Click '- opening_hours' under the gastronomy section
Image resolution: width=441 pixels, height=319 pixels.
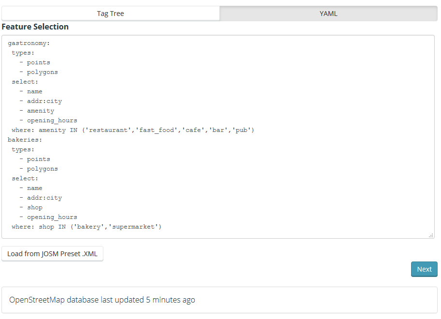point(48,120)
